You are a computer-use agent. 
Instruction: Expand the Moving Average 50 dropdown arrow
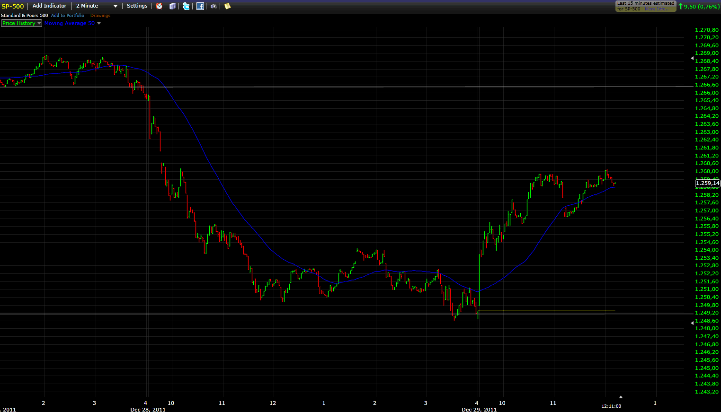point(99,23)
